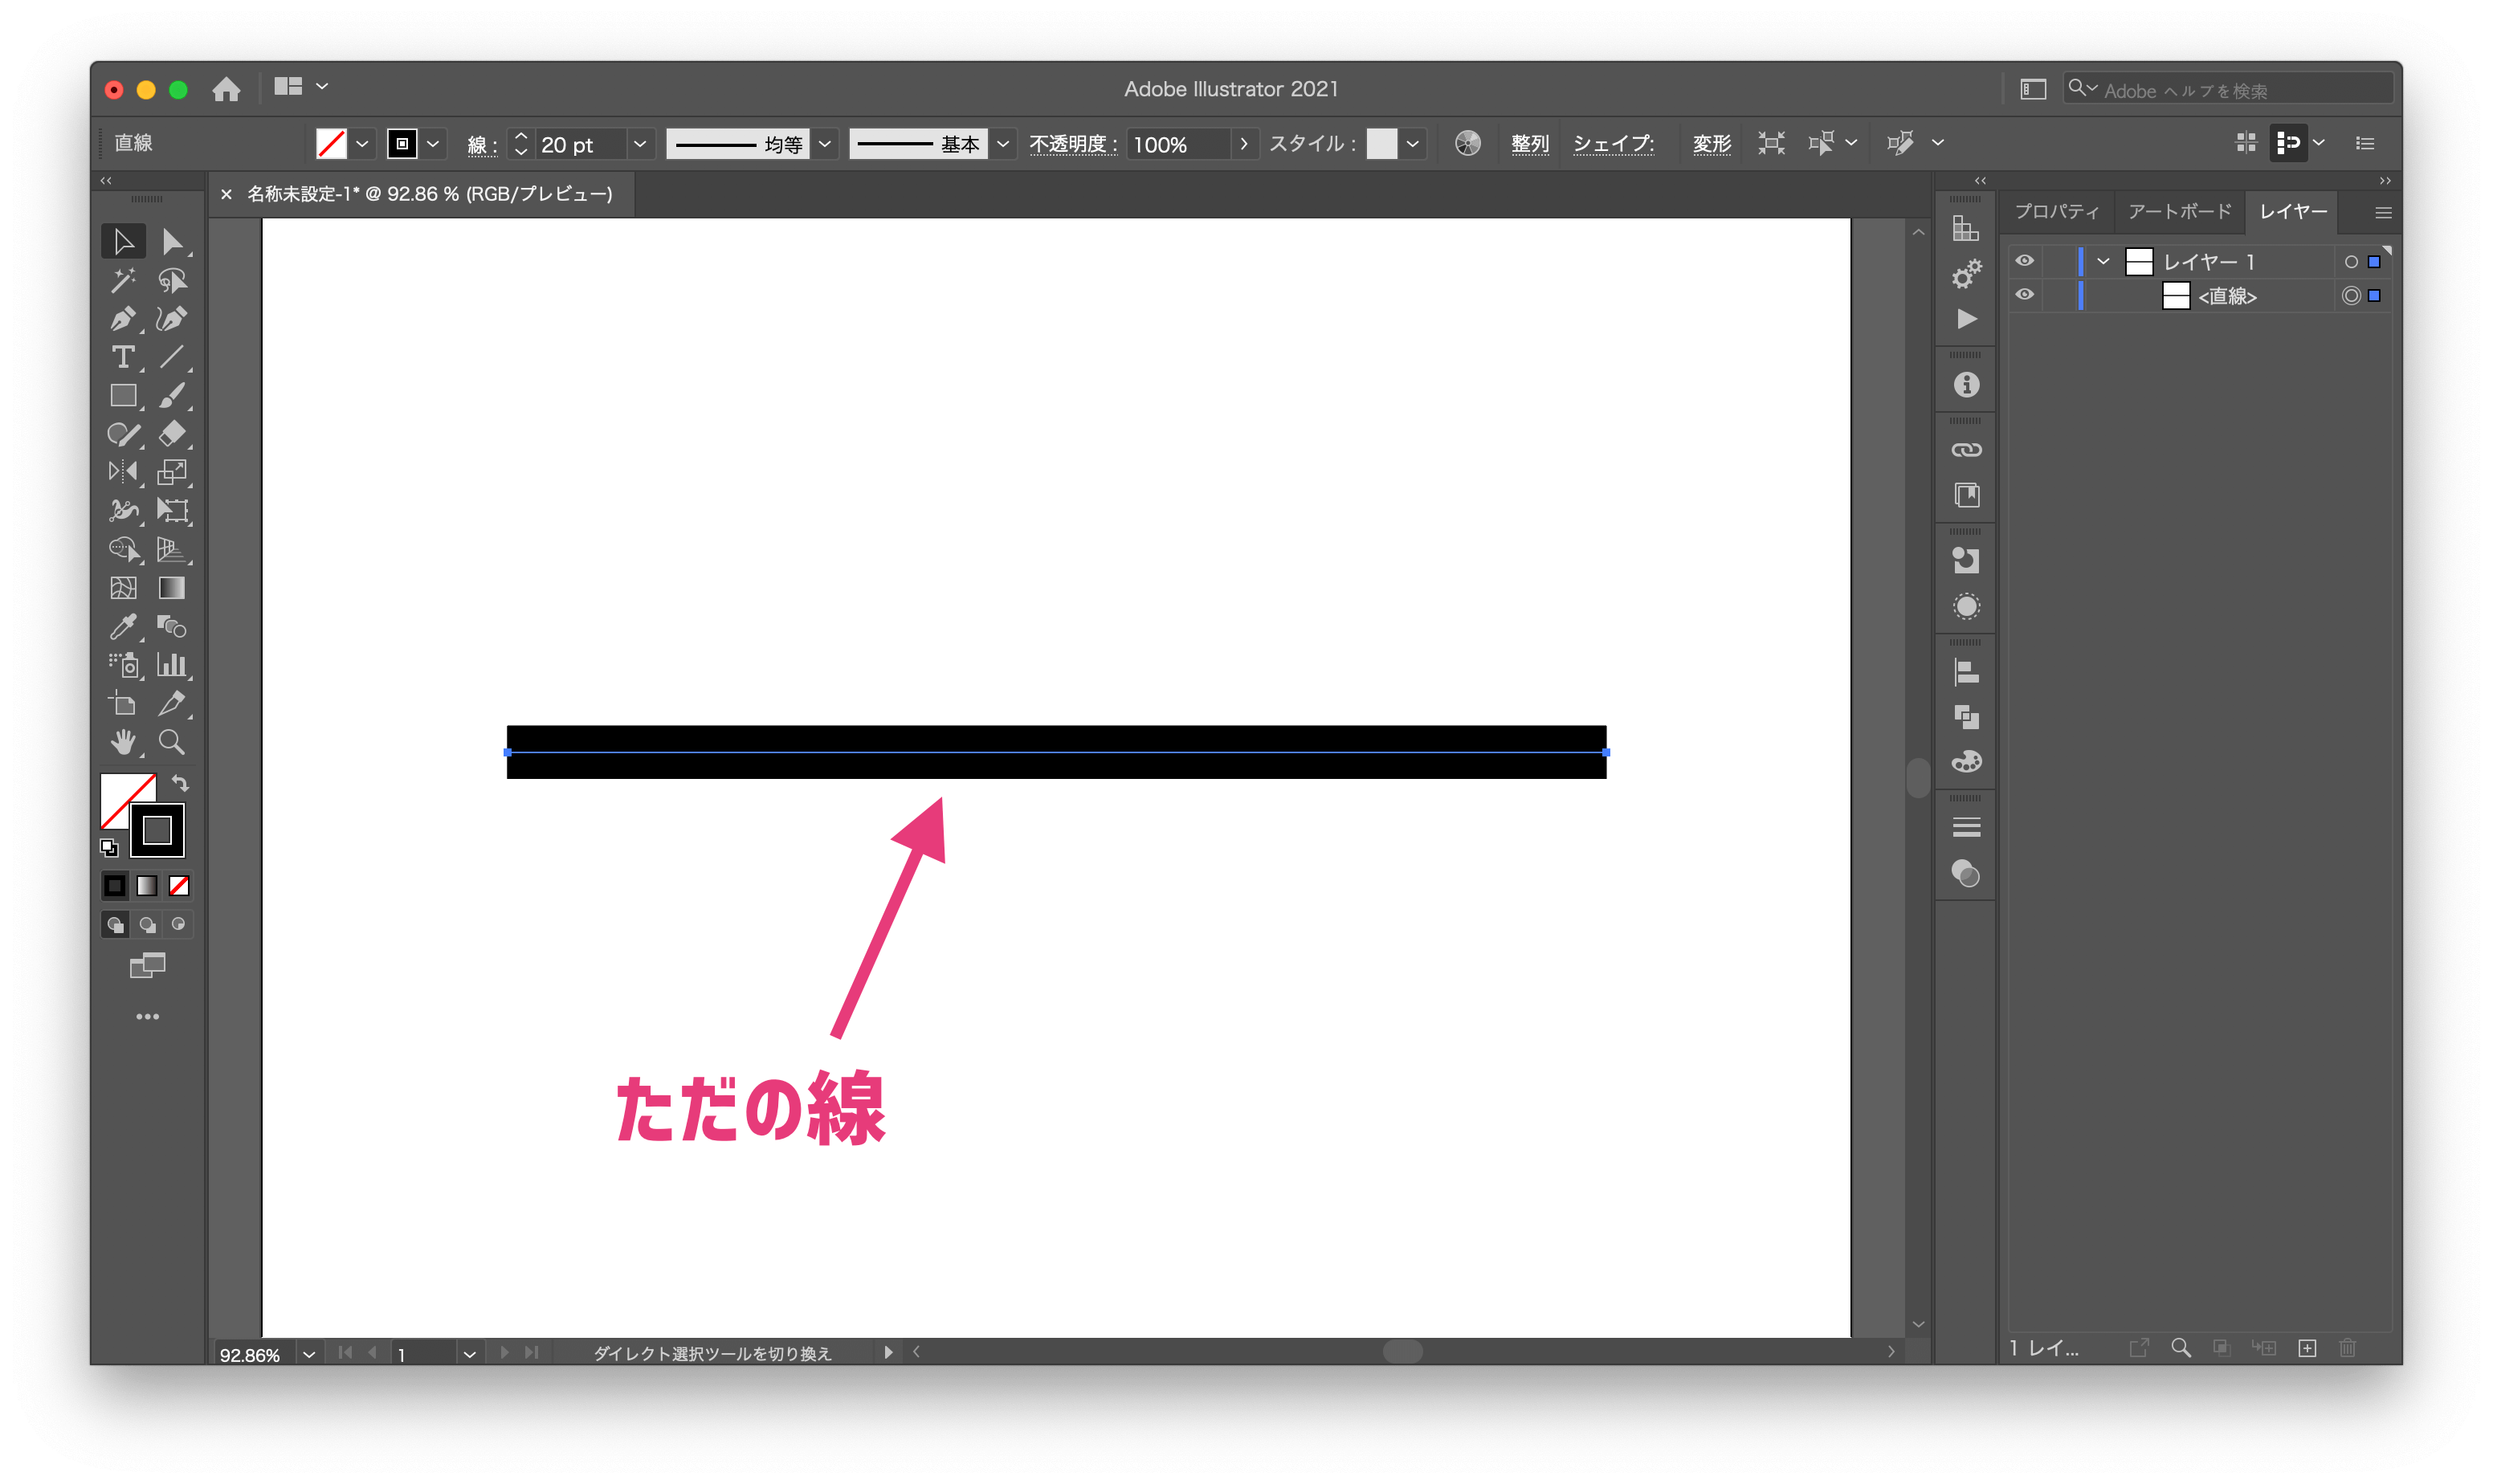
Task: Select the Shape Builder tool
Action: pos(123,549)
